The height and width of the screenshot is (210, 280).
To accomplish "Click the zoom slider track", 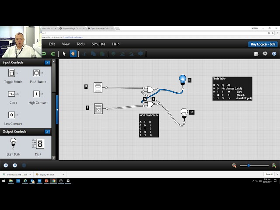I will [255, 165].
